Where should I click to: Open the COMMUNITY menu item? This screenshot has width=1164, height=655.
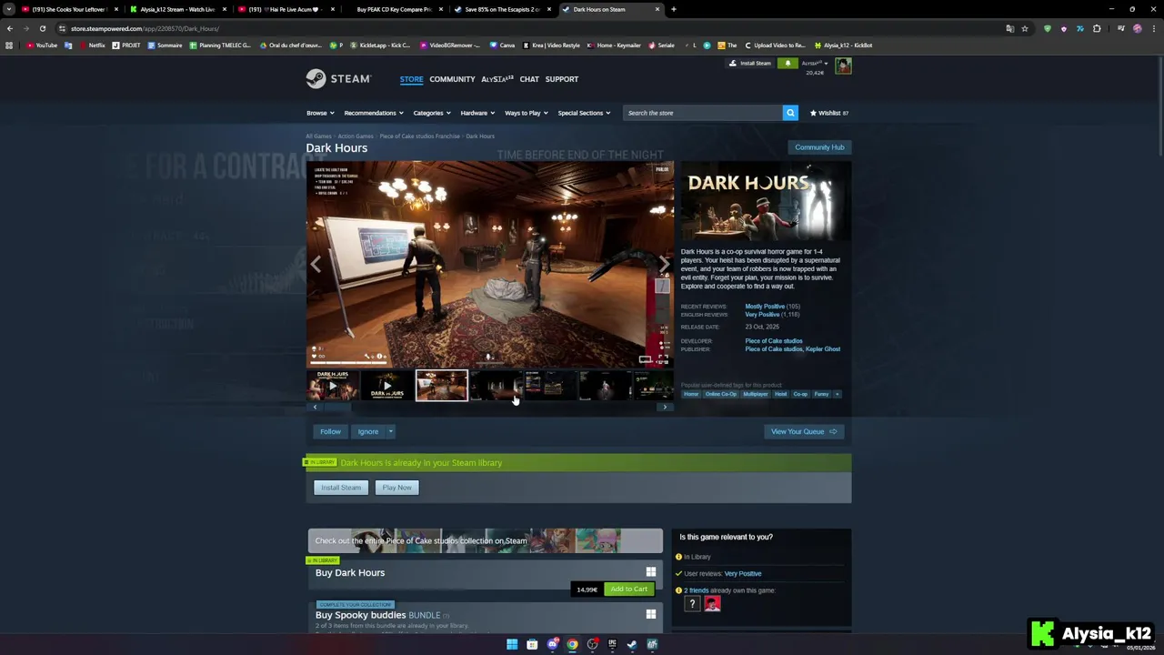coord(452,79)
